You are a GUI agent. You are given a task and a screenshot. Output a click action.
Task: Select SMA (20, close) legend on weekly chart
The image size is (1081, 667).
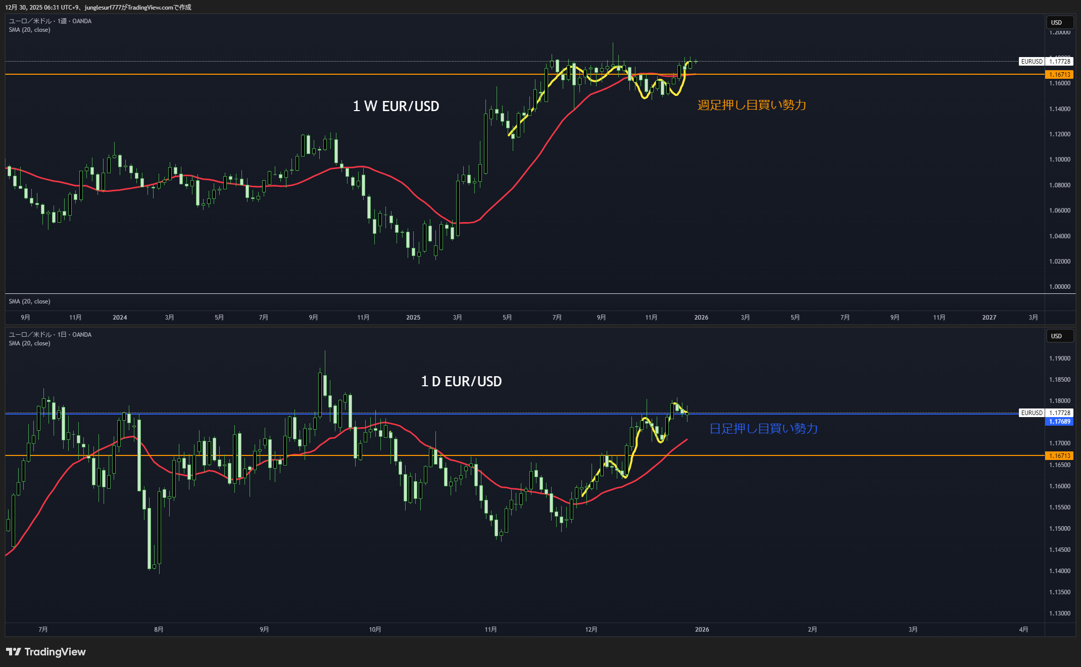pos(29,30)
